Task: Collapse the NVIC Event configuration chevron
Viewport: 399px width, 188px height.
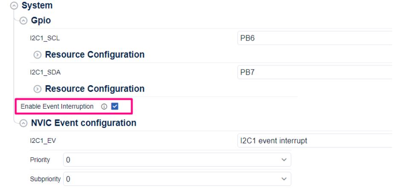Action: [23, 123]
